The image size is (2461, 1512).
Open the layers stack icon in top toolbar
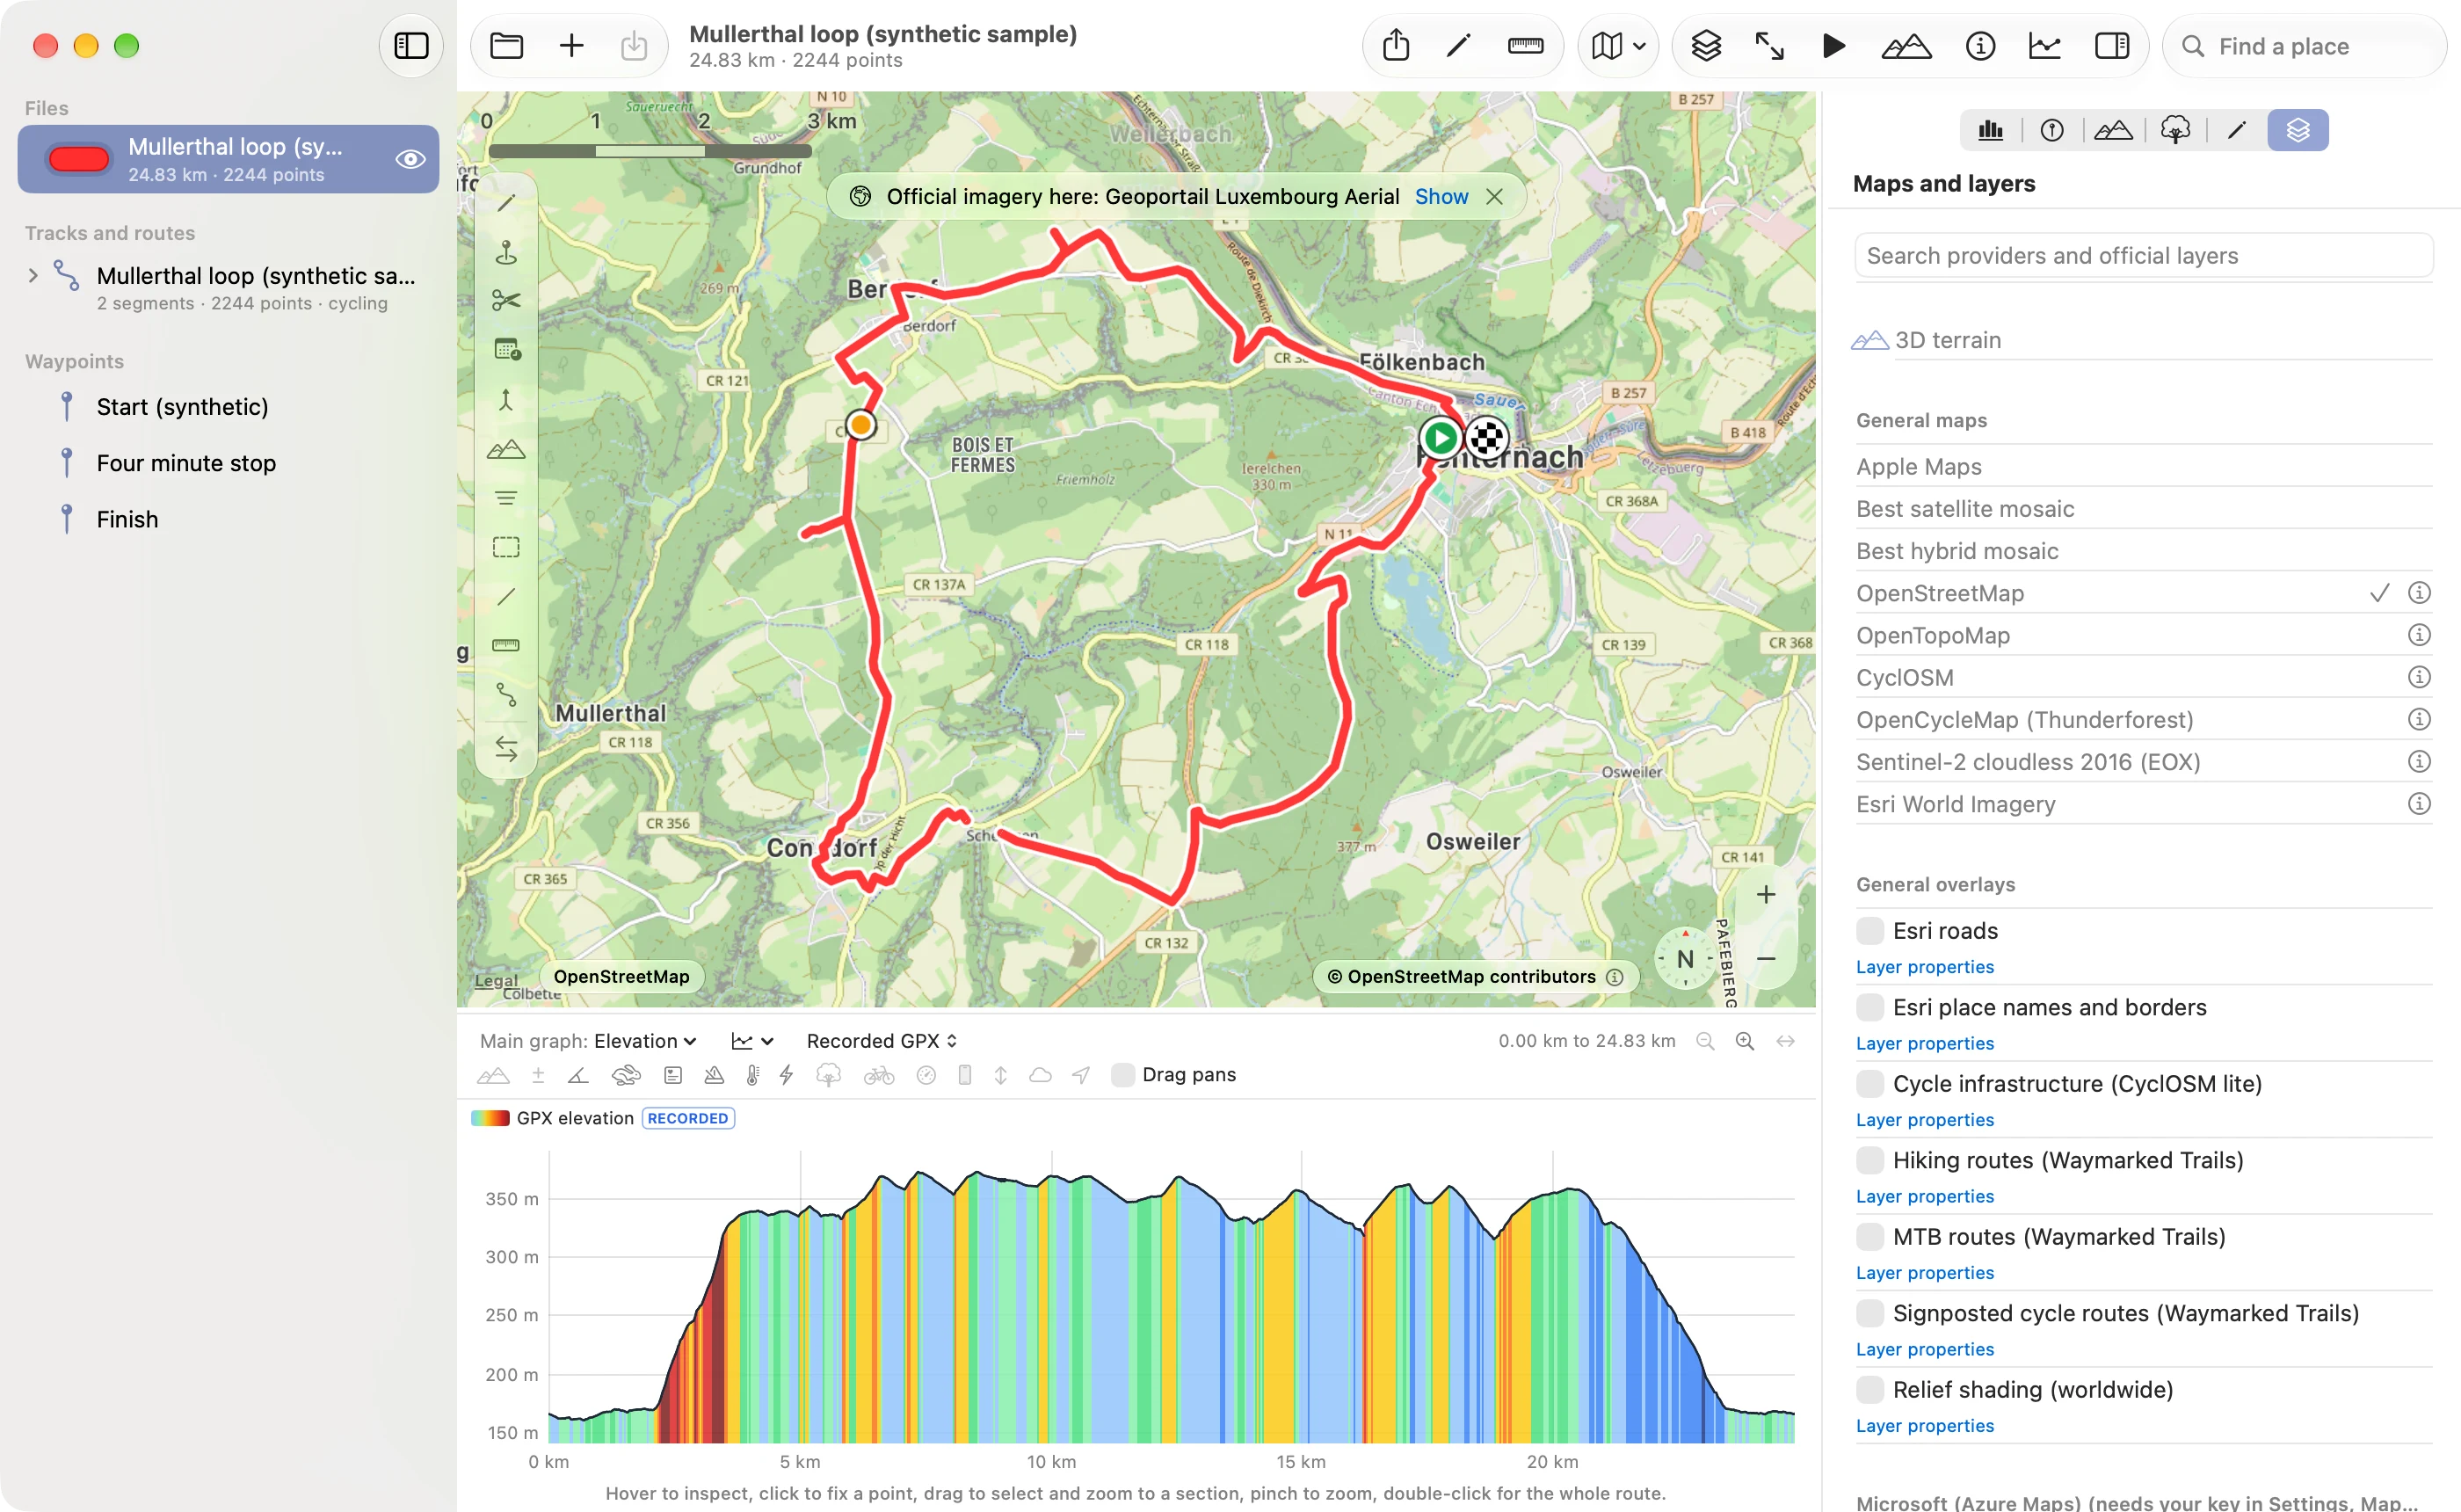[x=1705, y=46]
